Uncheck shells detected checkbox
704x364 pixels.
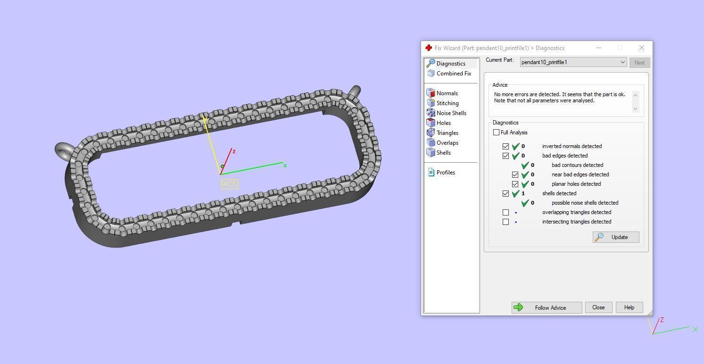point(505,194)
